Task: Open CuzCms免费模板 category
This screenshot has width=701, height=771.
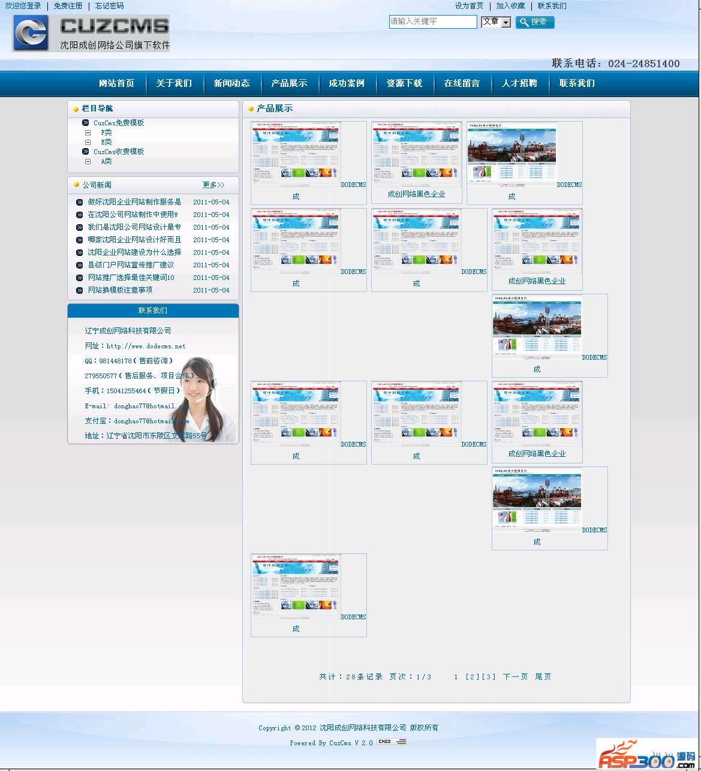Action: click(x=119, y=123)
